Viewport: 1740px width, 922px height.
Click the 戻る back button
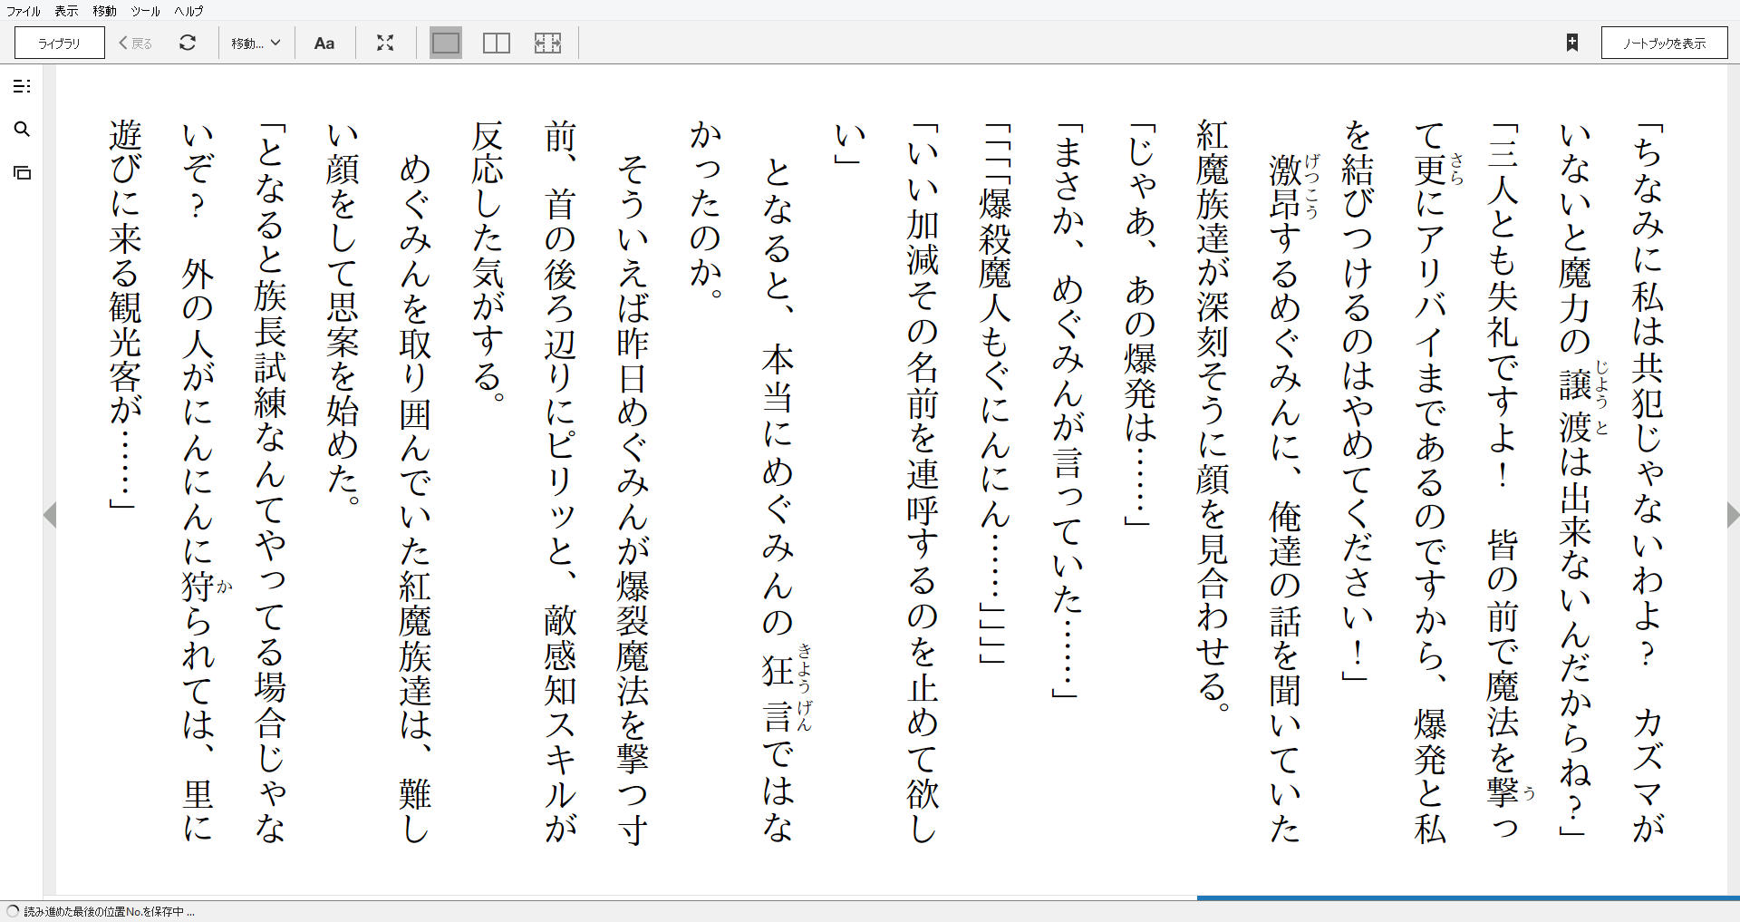136,43
